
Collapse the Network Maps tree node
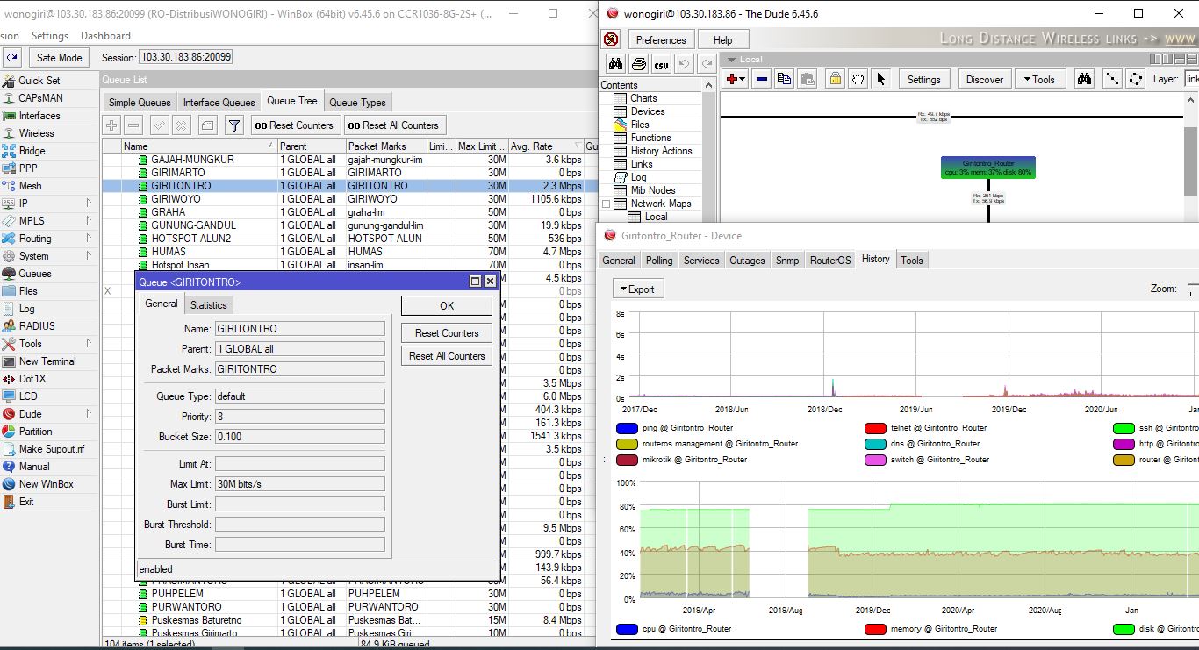click(606, 204)
